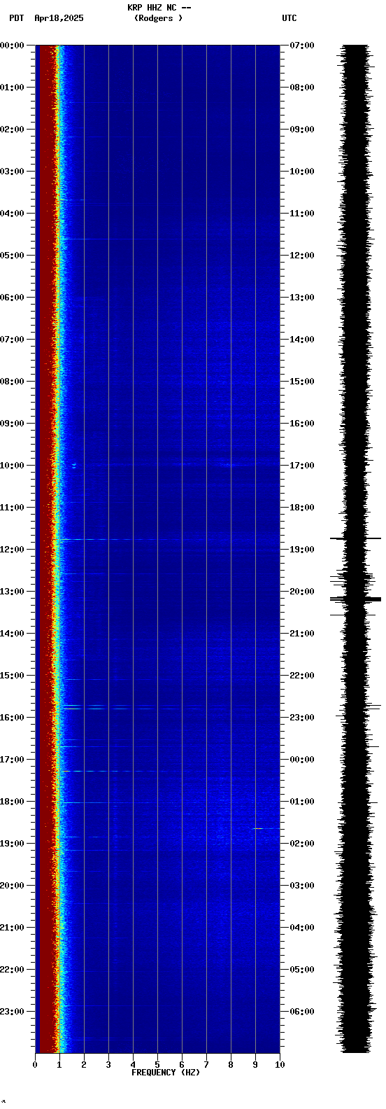Select the UTC '22:00' time tick label
This screenshot has width=386, height=1109.
tap(302, 676)
